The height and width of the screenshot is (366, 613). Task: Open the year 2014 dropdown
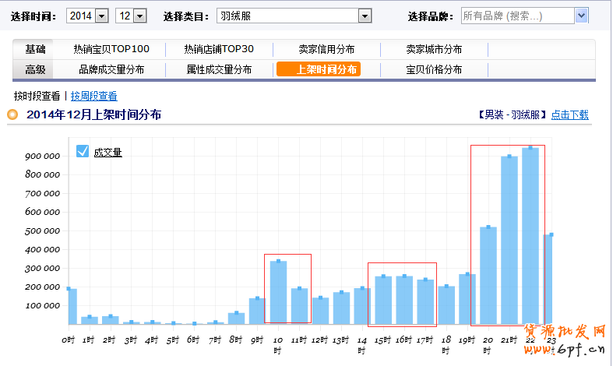(101, 16)
